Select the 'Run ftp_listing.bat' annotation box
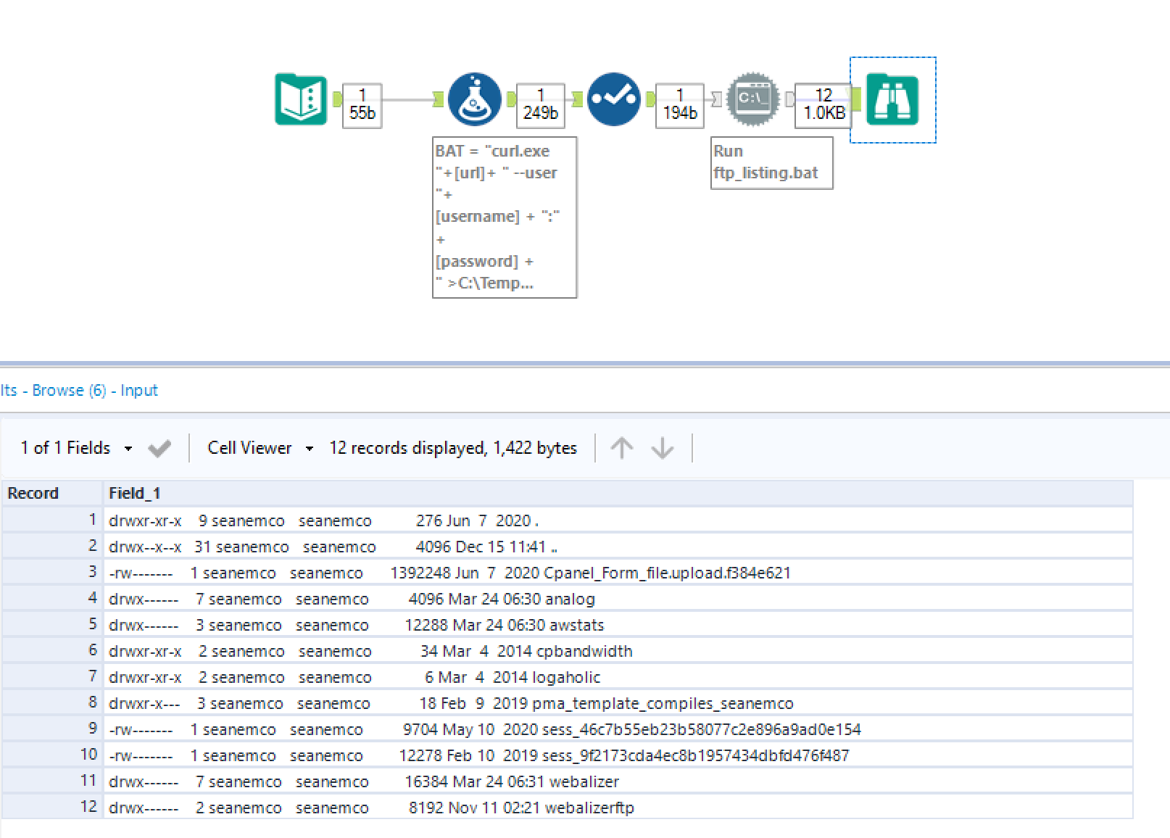This screenshot has height=838, width=1170. pos(771,162)
